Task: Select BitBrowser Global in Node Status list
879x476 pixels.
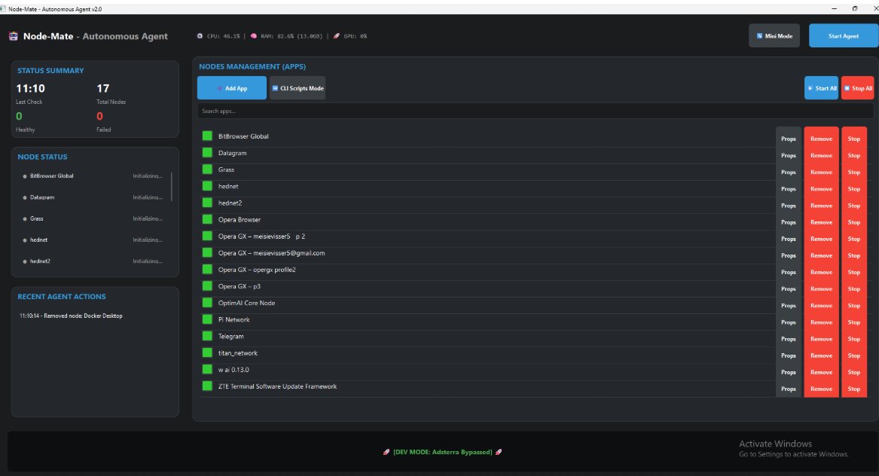Action: coord(93,176)
